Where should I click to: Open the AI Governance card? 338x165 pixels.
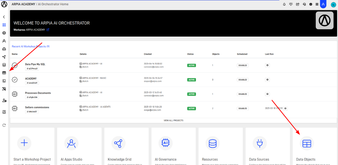tap(173, 146)
